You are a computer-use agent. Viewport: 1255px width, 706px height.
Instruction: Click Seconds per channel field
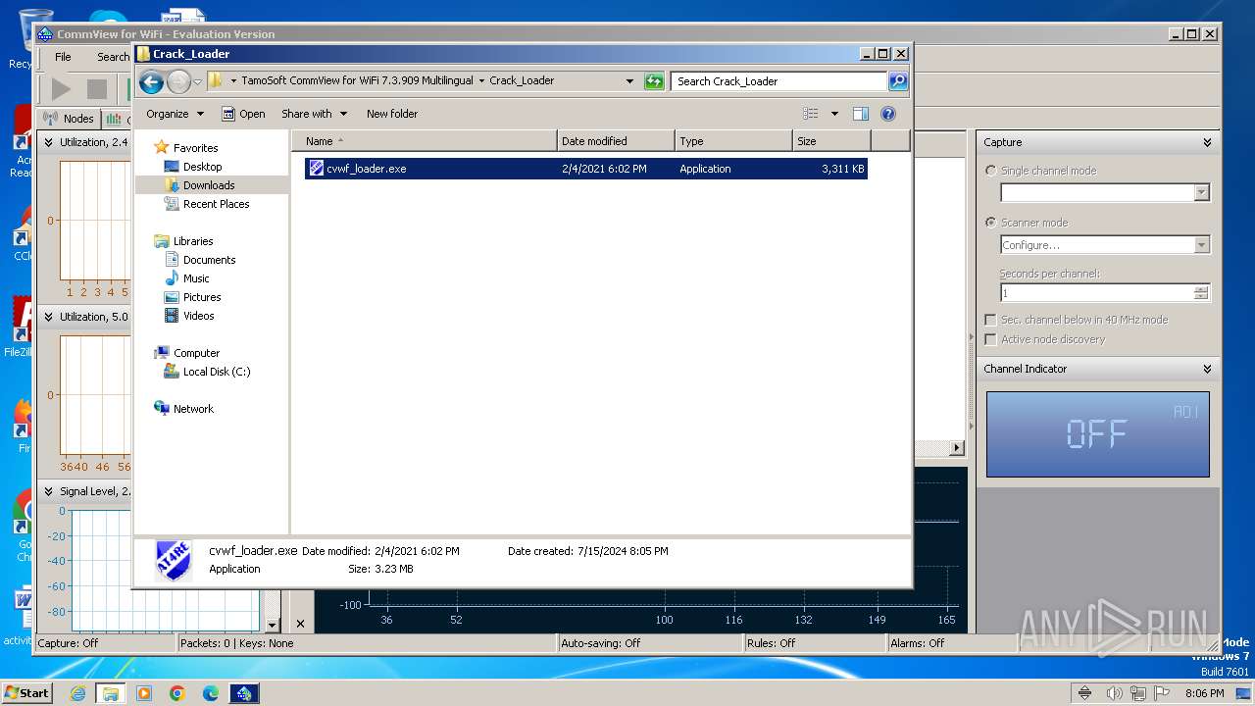click(1096, 293)
